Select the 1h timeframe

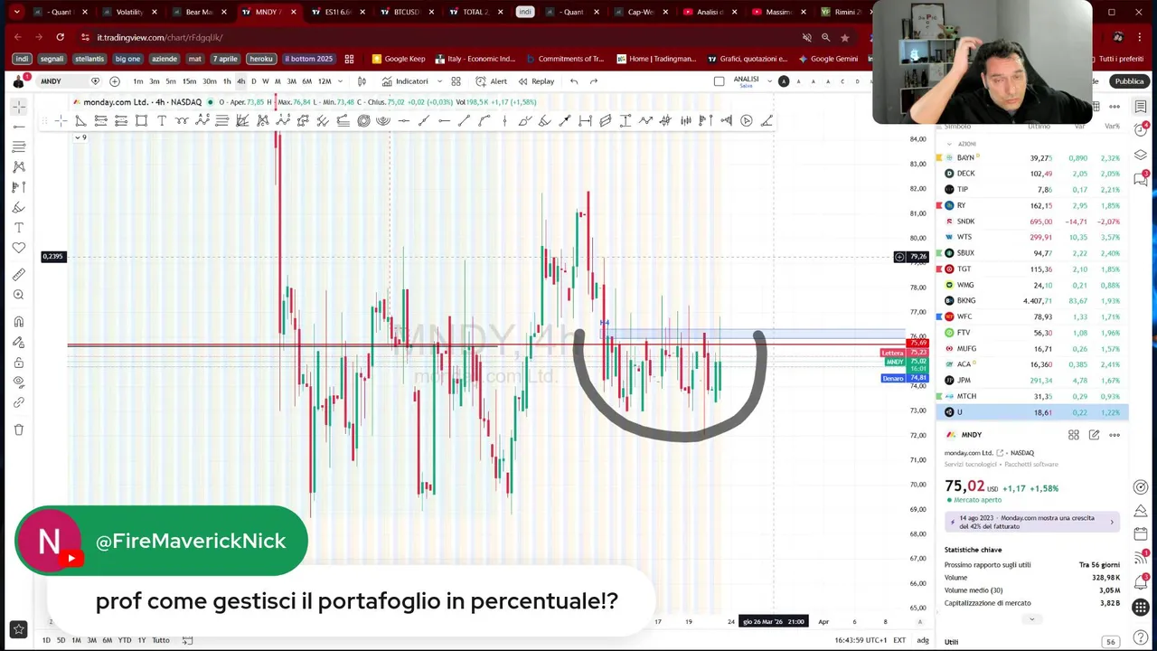coord(227,81)
